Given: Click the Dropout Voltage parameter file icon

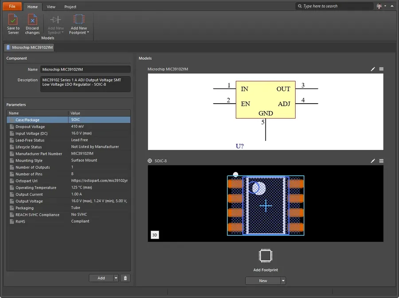Looking at the screenshot, I should 12,127.
